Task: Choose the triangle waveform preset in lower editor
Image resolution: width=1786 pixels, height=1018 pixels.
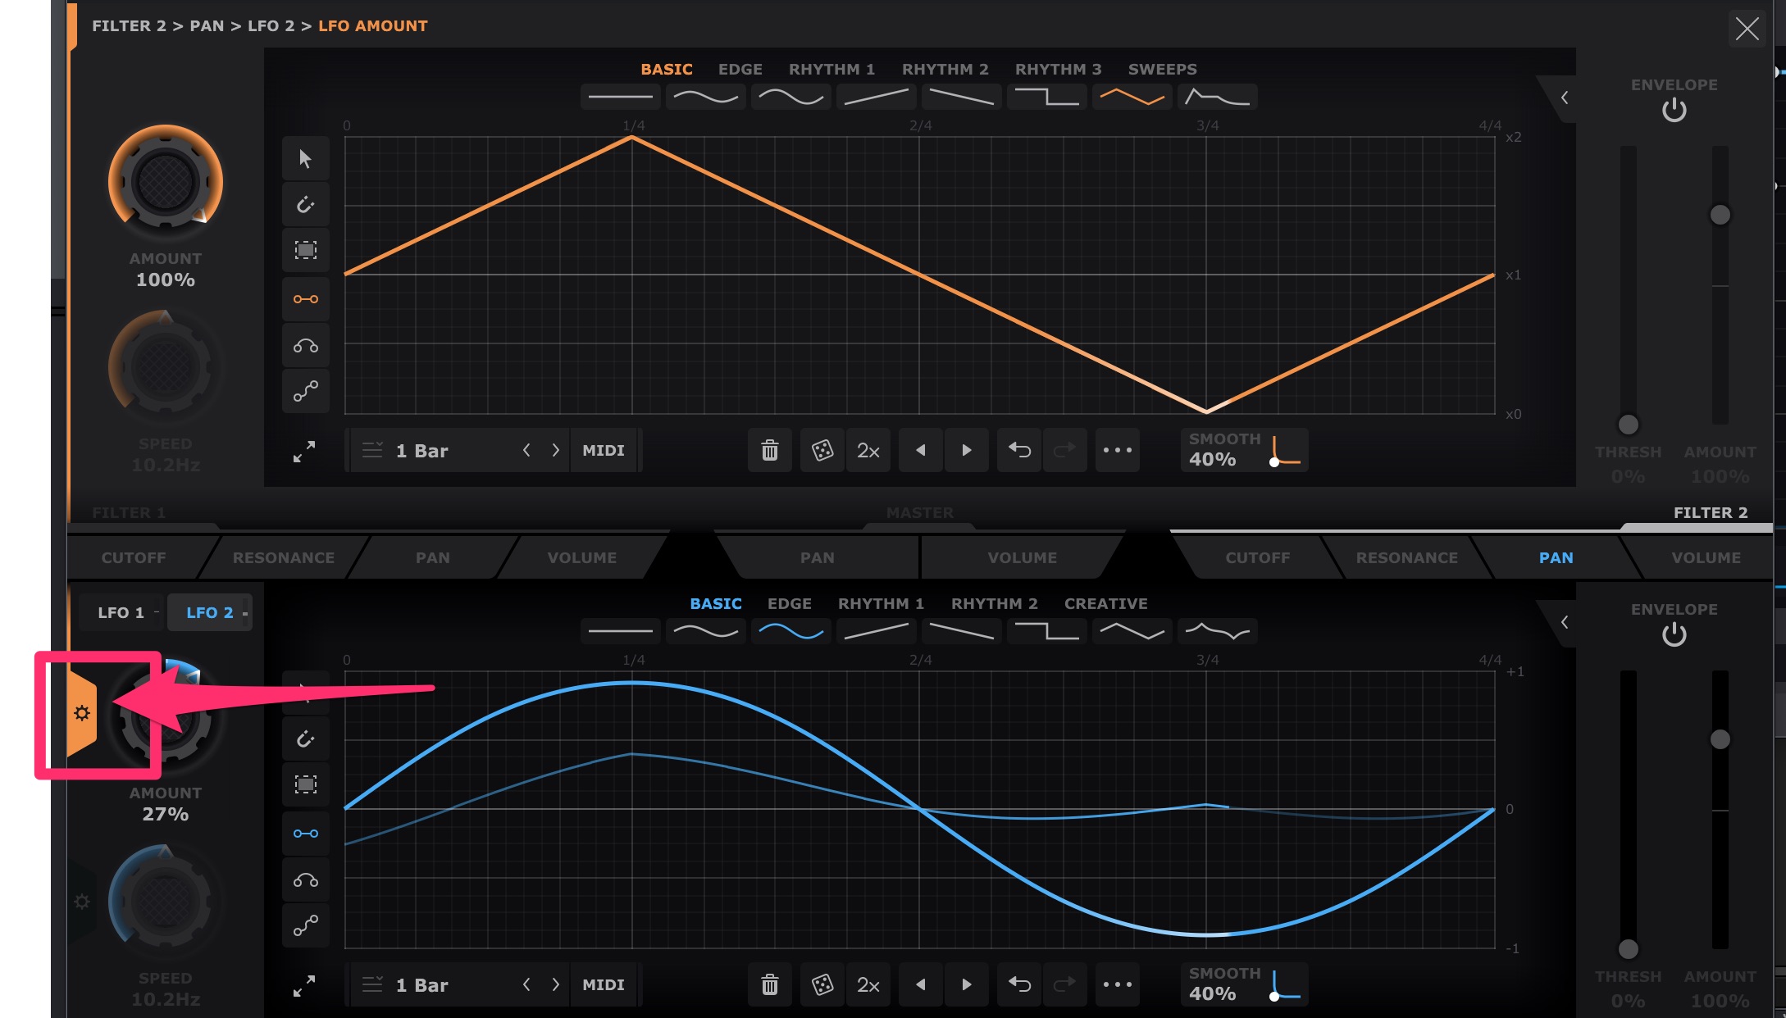Action: 1132,631
